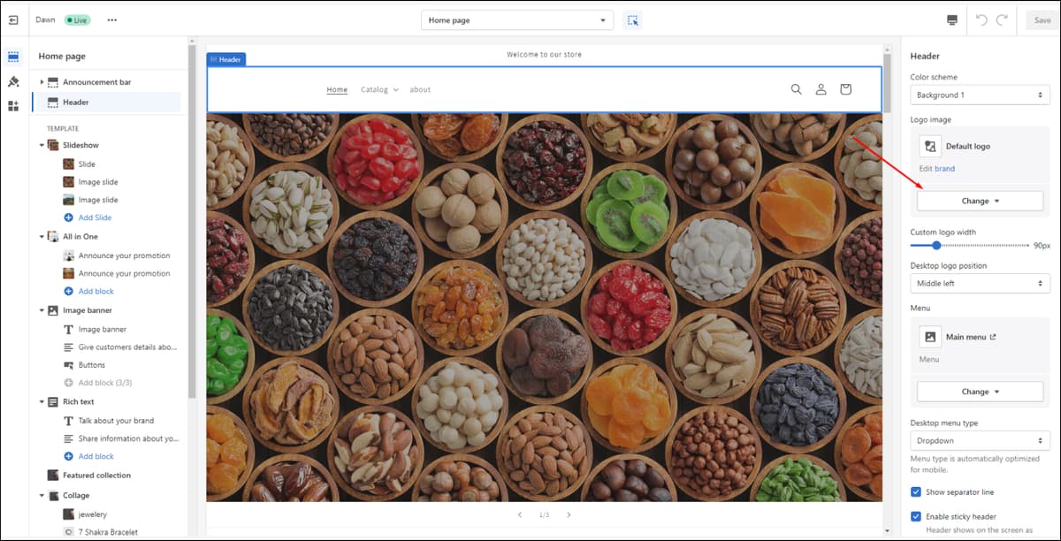The width and height of the screenshot is (1061, 541).
Task: Click the inspector selection tool icon
Action: pyautogui.click(x=631, y=19)
